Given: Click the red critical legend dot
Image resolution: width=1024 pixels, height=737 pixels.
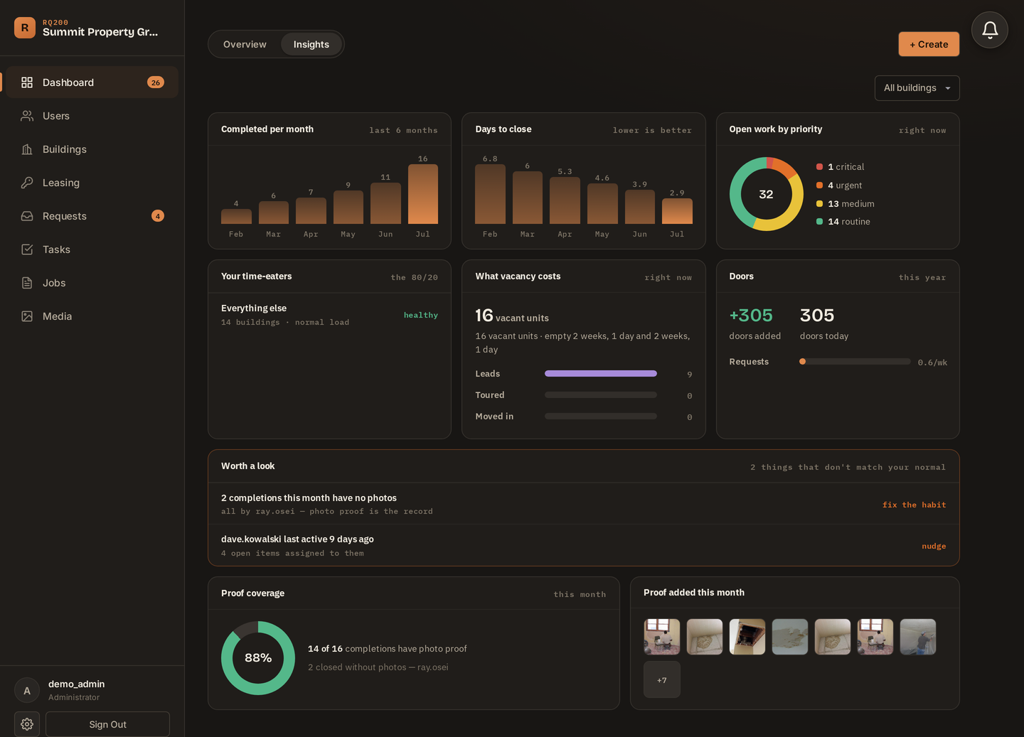Looking at the screenshot, I should 819,167.
